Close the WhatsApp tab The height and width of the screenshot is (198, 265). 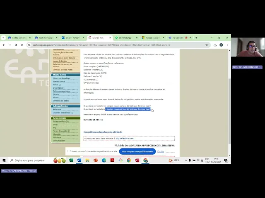click(x=137, y=38)
